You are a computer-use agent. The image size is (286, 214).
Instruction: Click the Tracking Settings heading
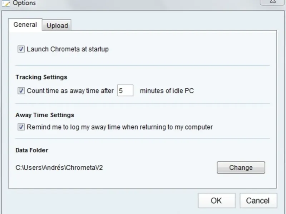coord(41,77)
